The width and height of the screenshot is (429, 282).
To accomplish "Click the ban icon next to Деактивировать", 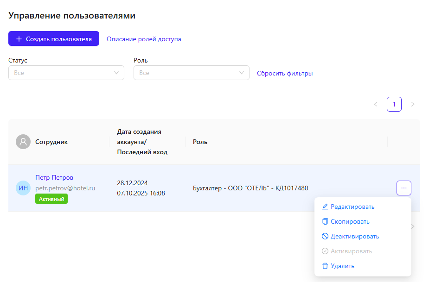I will click(325, 236).
